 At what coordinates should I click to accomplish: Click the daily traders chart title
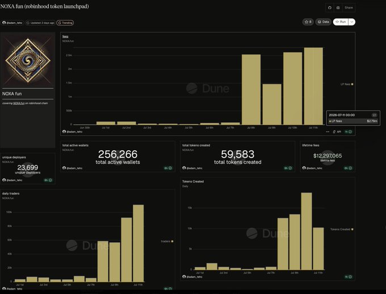pyautogui.click(x=11, y=193)
